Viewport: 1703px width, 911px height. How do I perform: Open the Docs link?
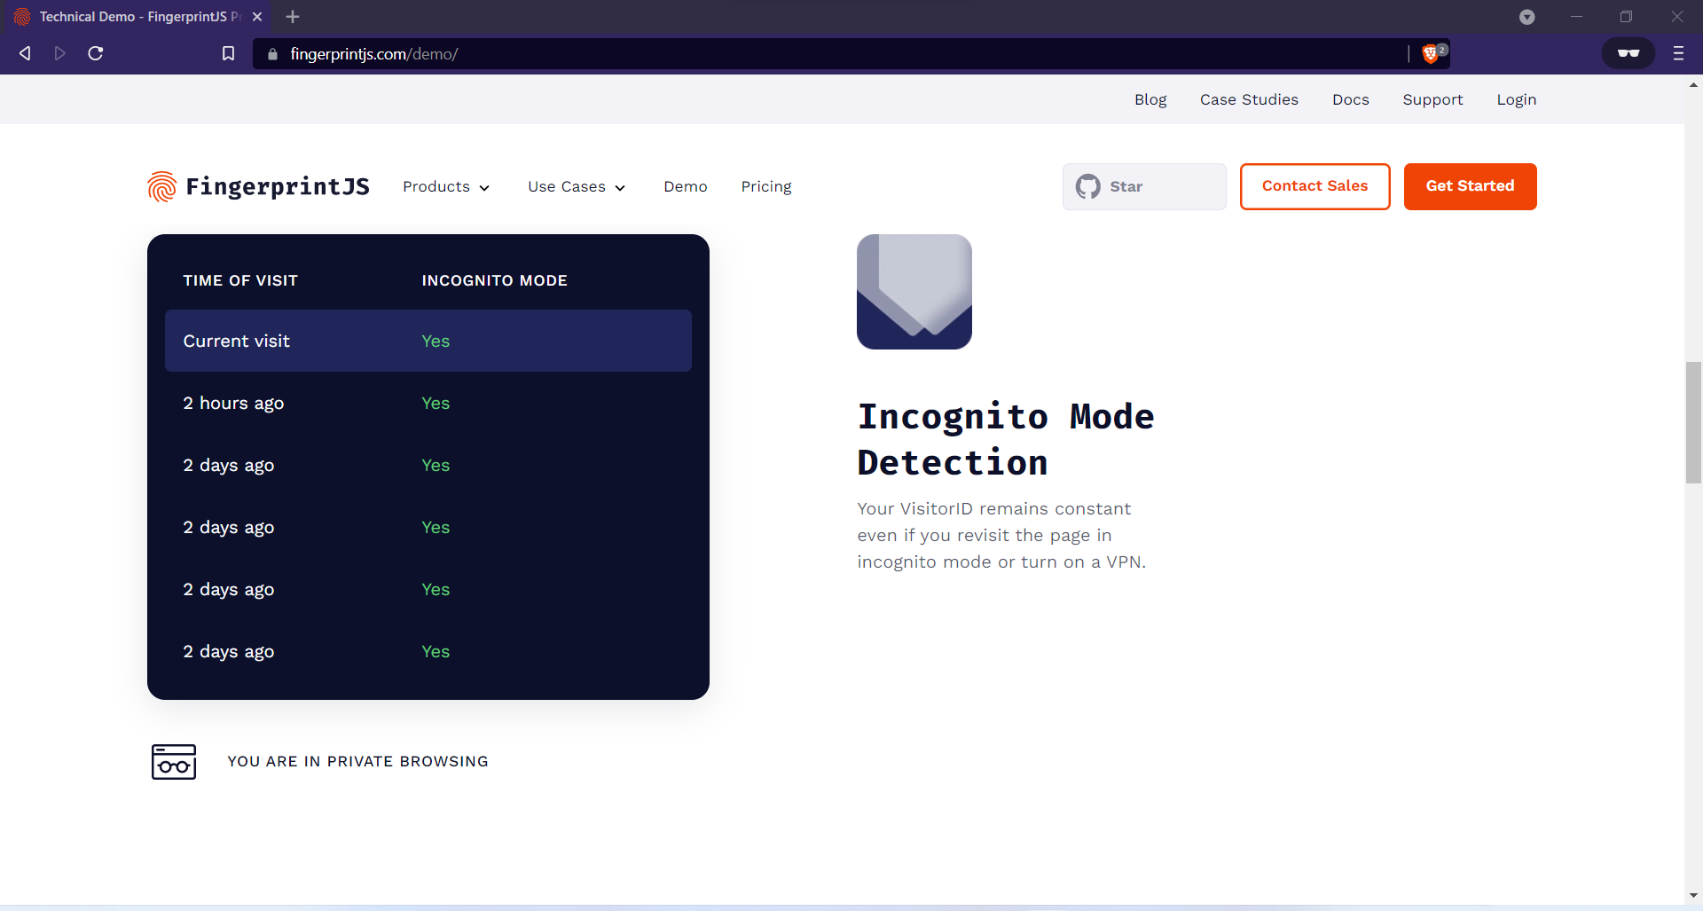point(1351,99)
